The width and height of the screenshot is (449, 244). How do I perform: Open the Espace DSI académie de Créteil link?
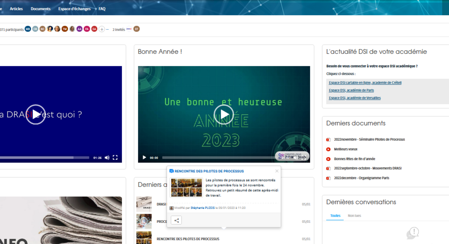(365, 83)
